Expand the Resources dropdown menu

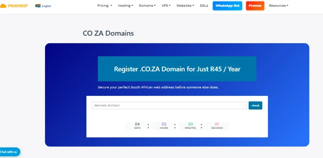(279, 6)
